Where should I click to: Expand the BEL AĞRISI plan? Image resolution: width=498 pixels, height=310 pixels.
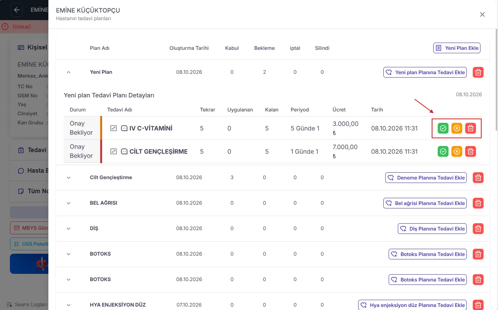pyautogui.click(x=69, y=203)
